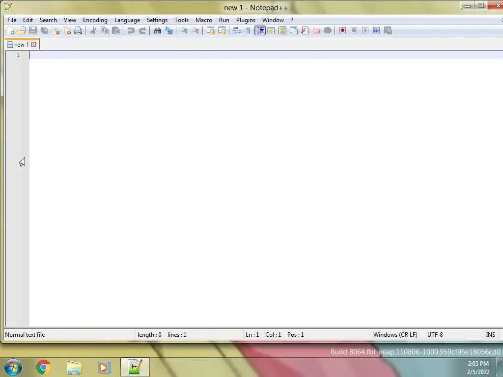Toggle the indent guide toolbar button
503x377 pixels.
click(260, 31)
